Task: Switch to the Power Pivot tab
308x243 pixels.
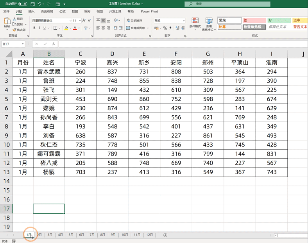Action: click(149, 11)
